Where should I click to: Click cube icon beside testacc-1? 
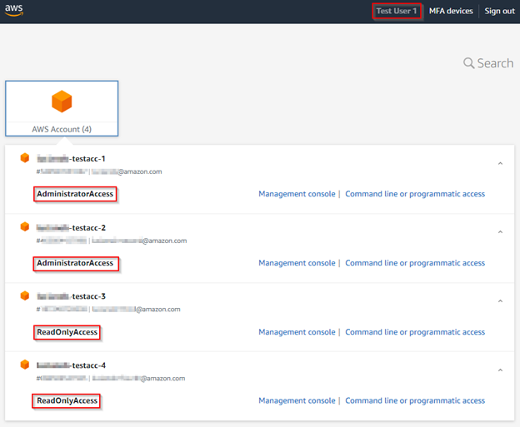click(25, 158)
